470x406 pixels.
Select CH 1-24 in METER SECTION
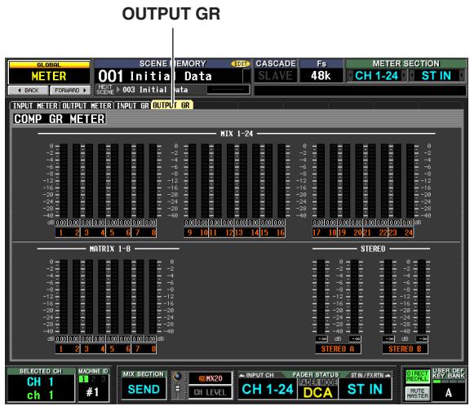[377, 76]
